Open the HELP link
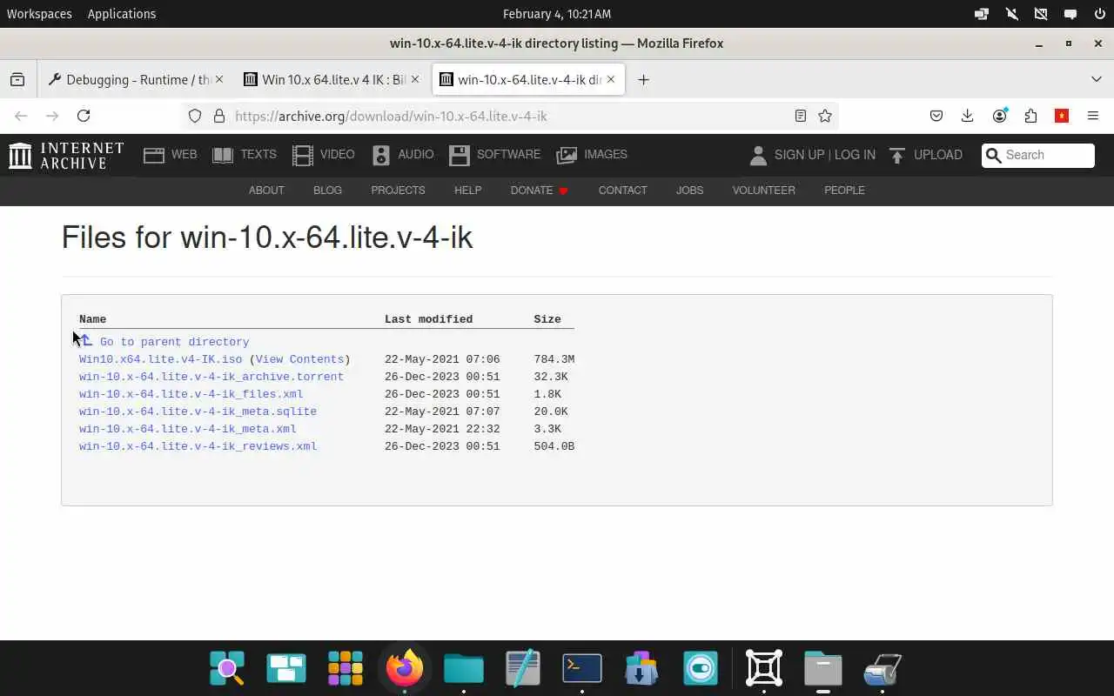 coord(467,190)
